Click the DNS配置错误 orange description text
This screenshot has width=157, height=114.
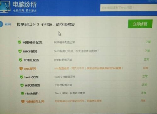coord(89,68)
